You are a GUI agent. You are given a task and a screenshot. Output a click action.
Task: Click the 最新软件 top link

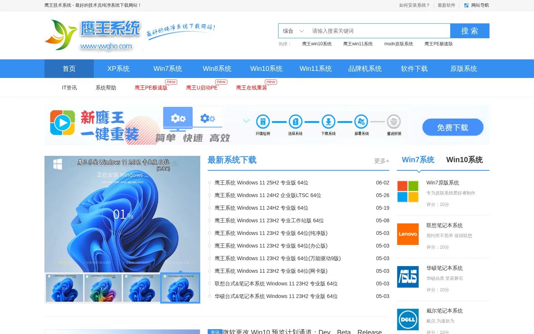(x=446, y=6)
